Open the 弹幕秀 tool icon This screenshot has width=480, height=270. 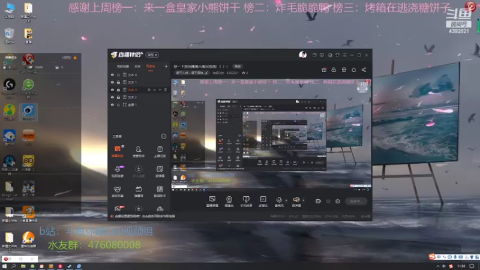tap(139, 191)
